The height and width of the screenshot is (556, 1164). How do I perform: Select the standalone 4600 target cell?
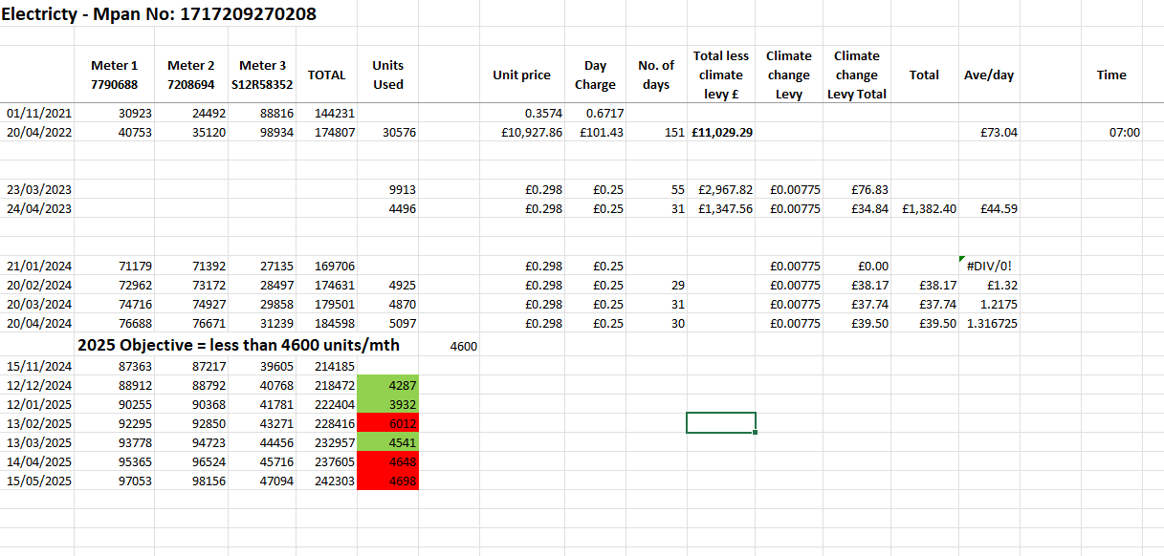463,346
